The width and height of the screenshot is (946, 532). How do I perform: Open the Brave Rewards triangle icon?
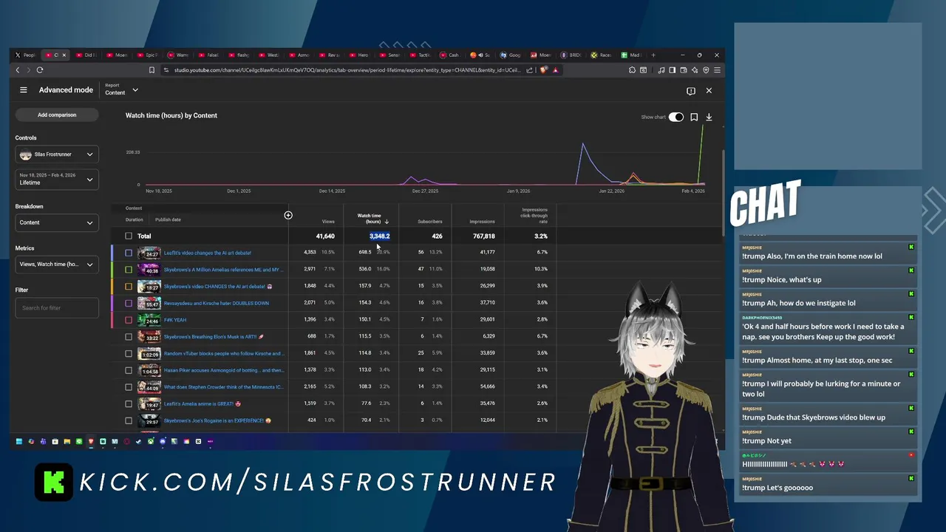point(556,70)
